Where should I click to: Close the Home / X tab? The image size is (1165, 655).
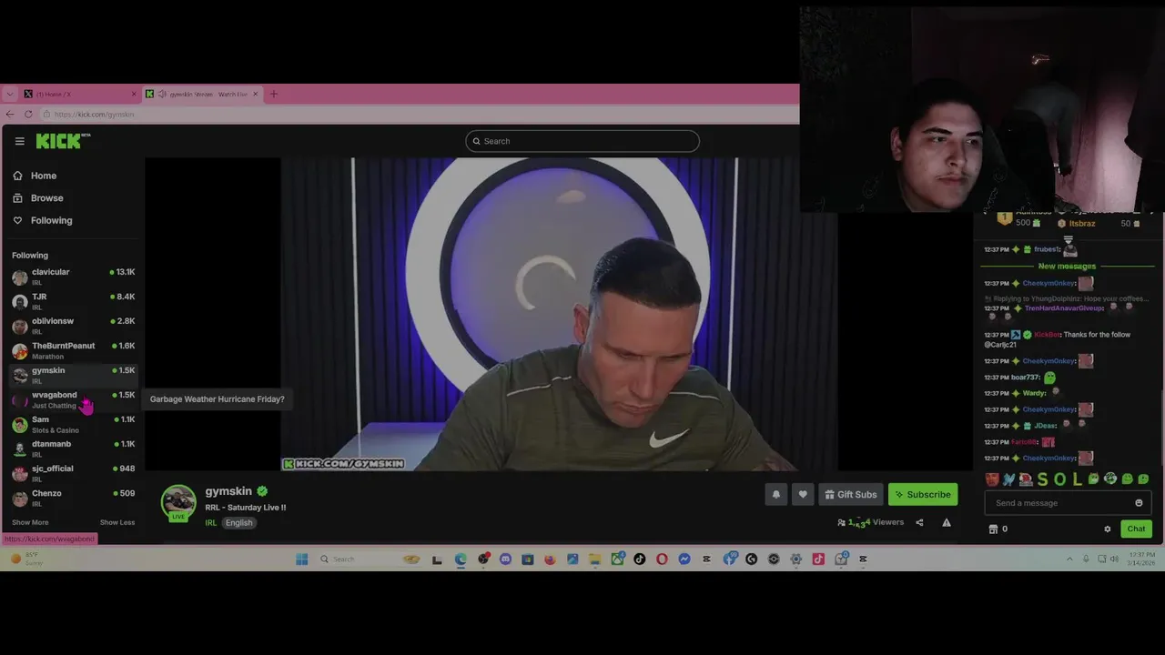coord(134,94)
